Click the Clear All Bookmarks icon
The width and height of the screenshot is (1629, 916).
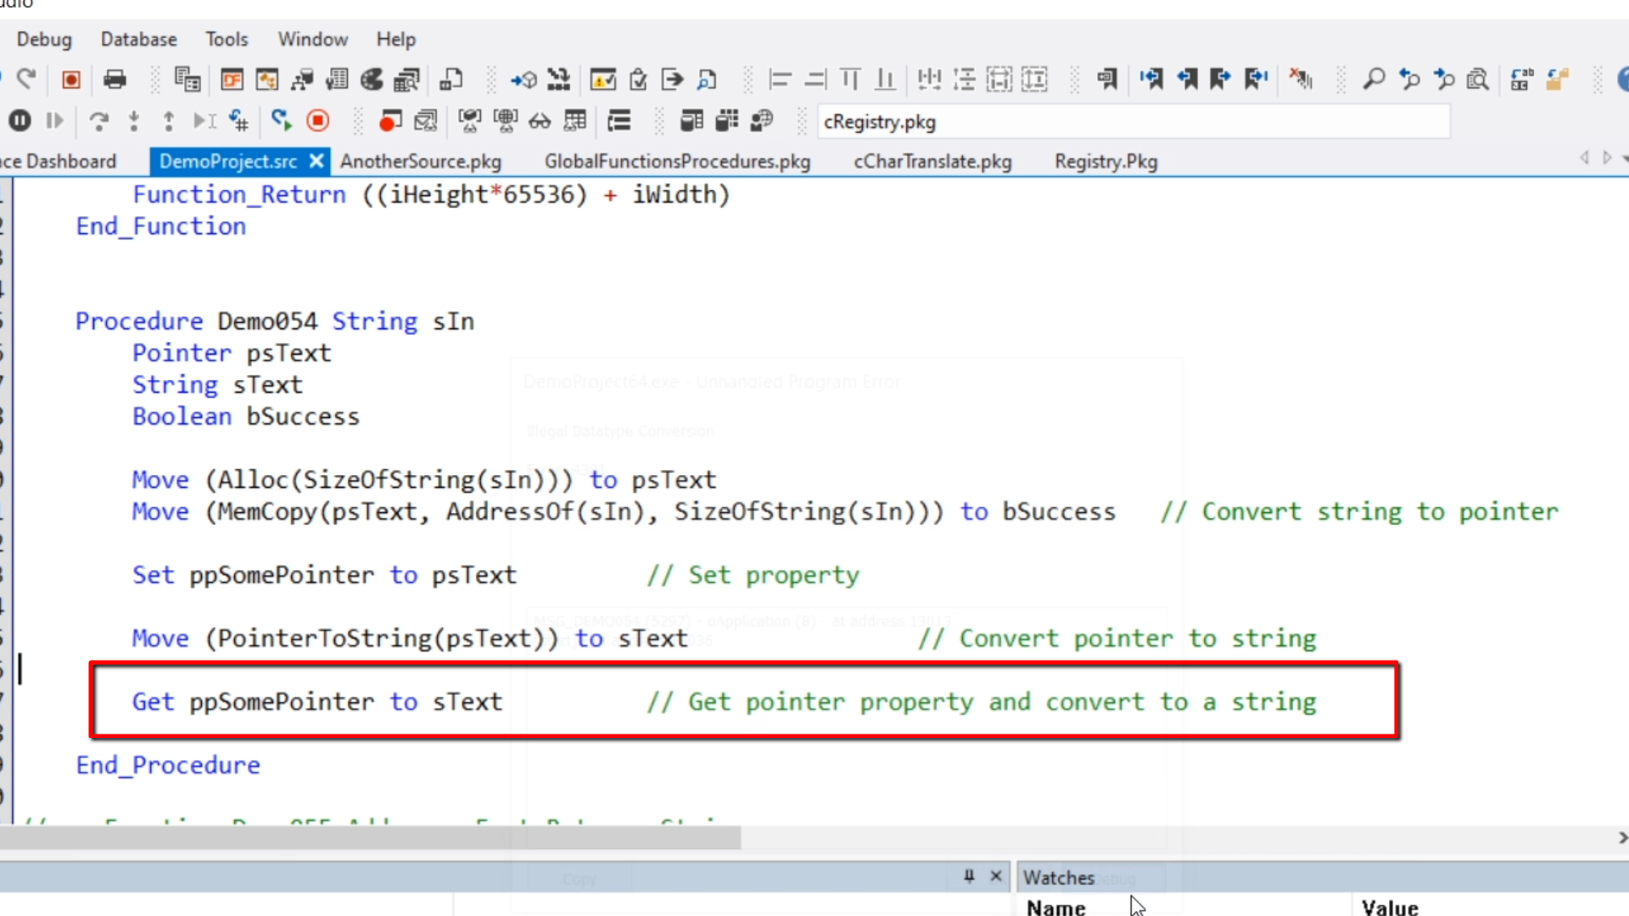click(x=1300, y=80)
